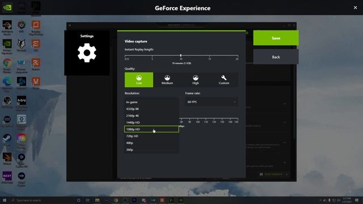Select Medium quality preset
The width and height of the screenshot is (363, 204).
point(167,80)
